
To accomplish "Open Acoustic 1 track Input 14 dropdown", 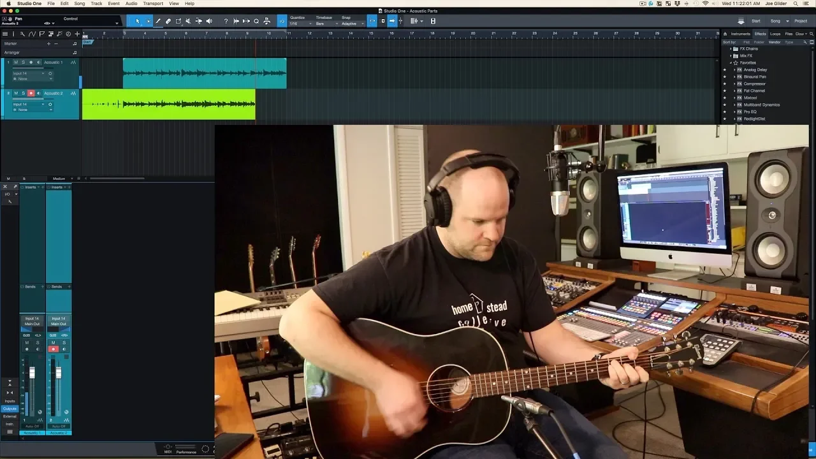I will pos(29,73).
